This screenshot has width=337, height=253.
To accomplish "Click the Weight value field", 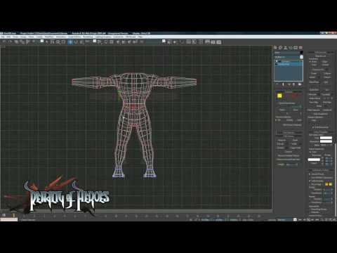I will (x=291, y=164).
